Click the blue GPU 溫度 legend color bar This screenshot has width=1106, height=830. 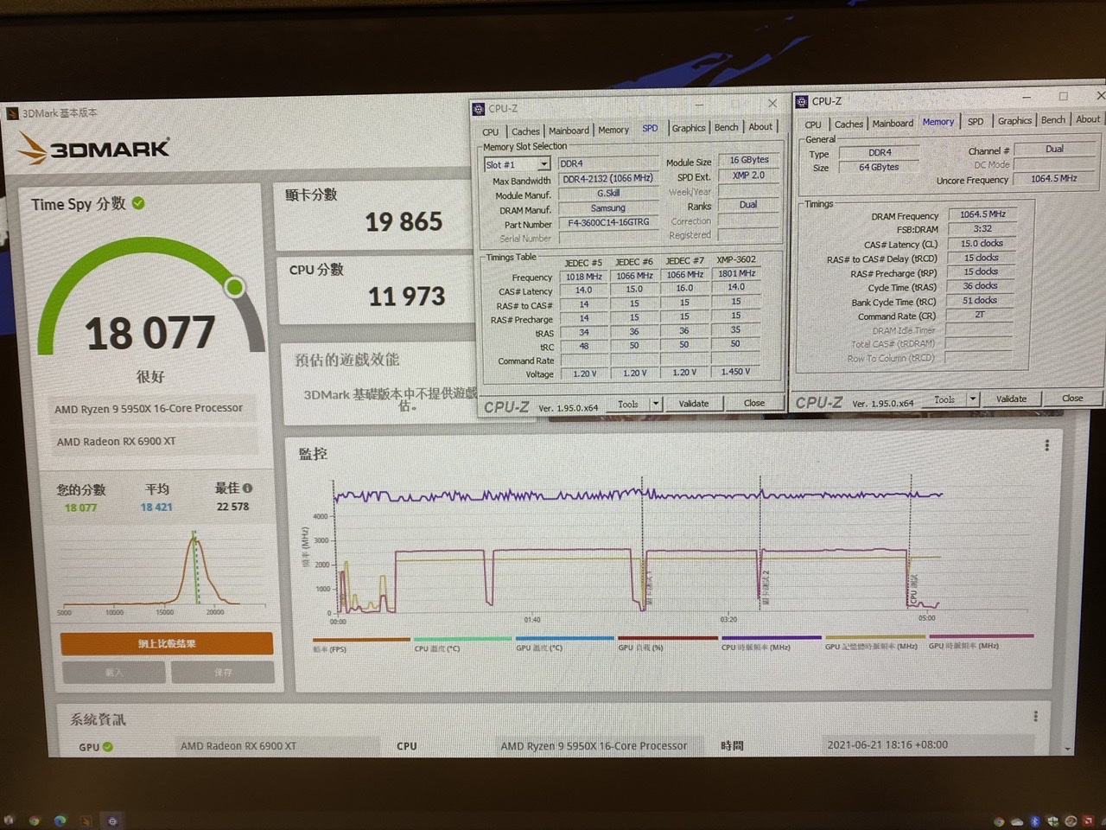pos(565,639)
